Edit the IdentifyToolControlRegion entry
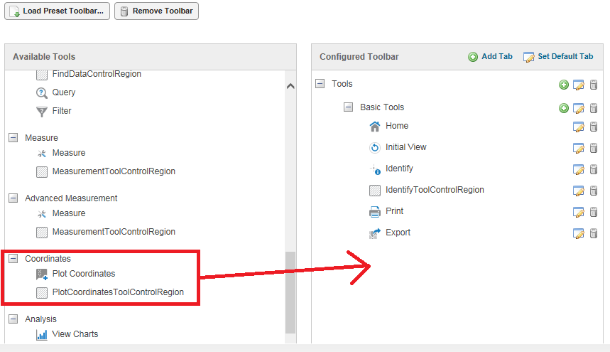The width and height of the screenshot is (610, 352). point(579,191)
